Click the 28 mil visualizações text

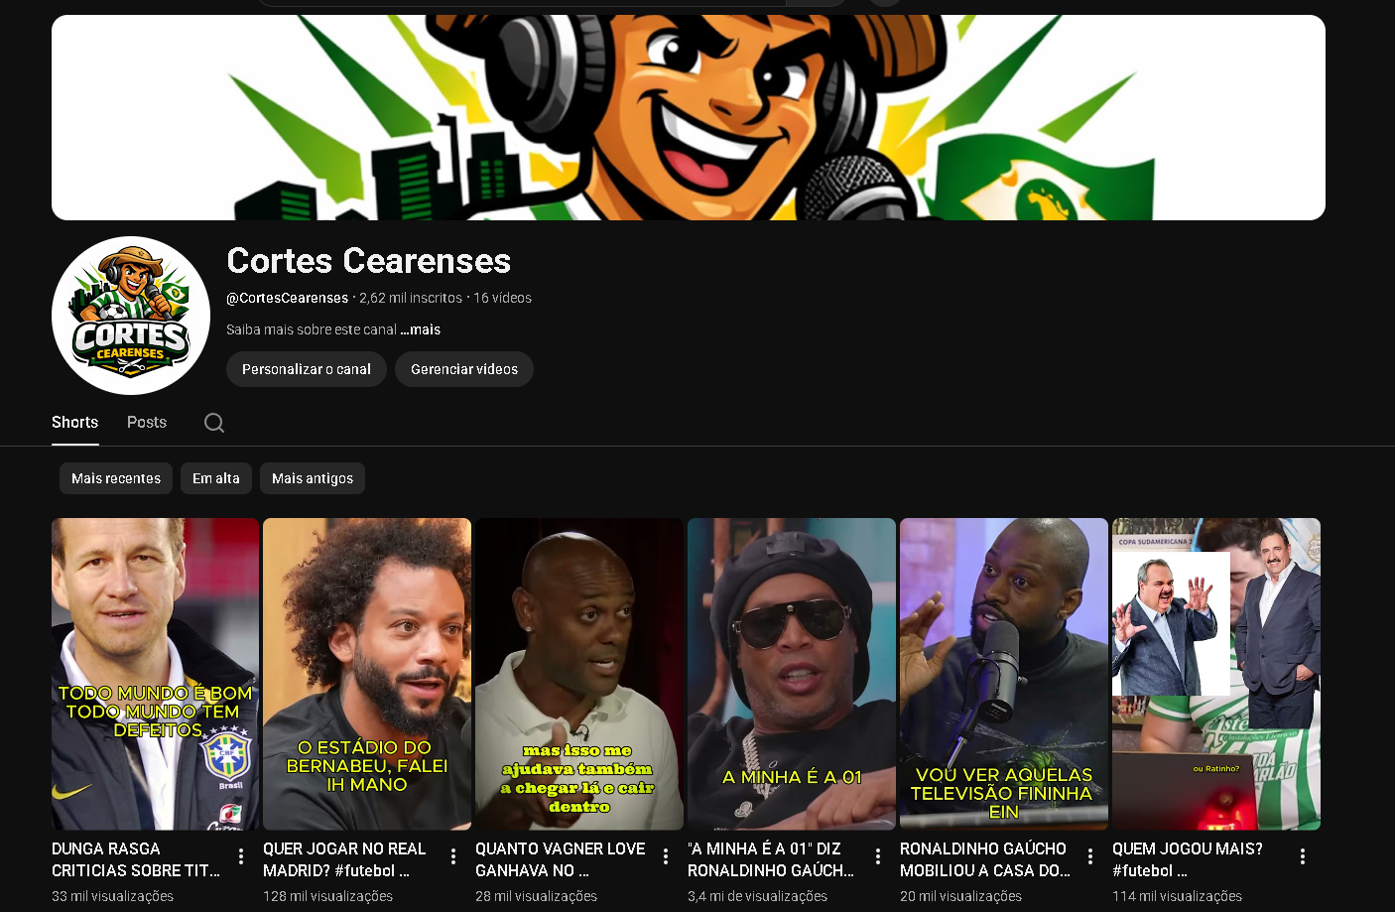(537, 896)
